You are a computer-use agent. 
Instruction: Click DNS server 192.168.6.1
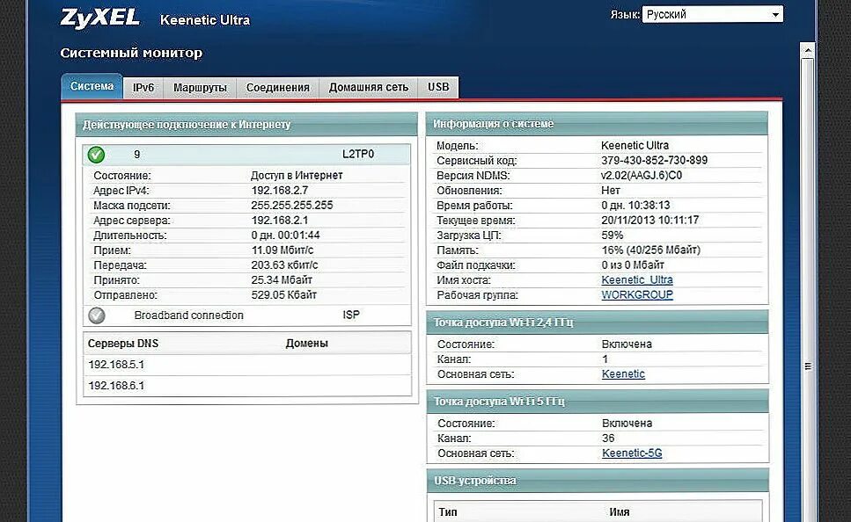pyautogui.click(x=116, y=386)
